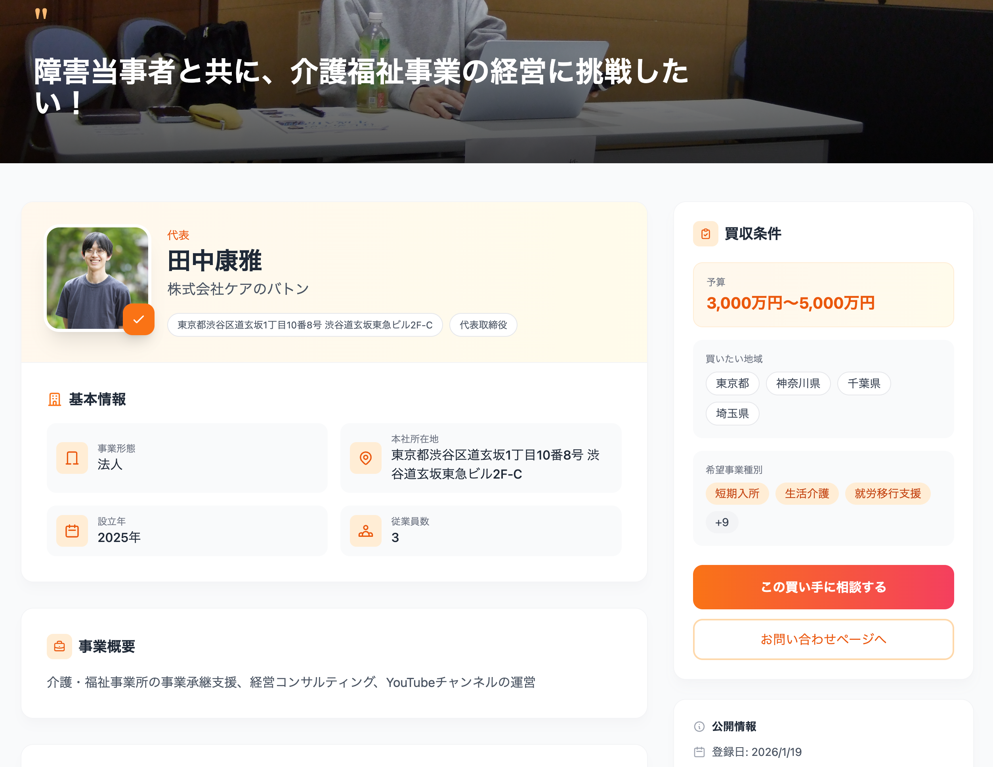Screen dimensions: 993x767
Task: Open the profile photo of 田中康雅
Action: click(x=97, y=278)
